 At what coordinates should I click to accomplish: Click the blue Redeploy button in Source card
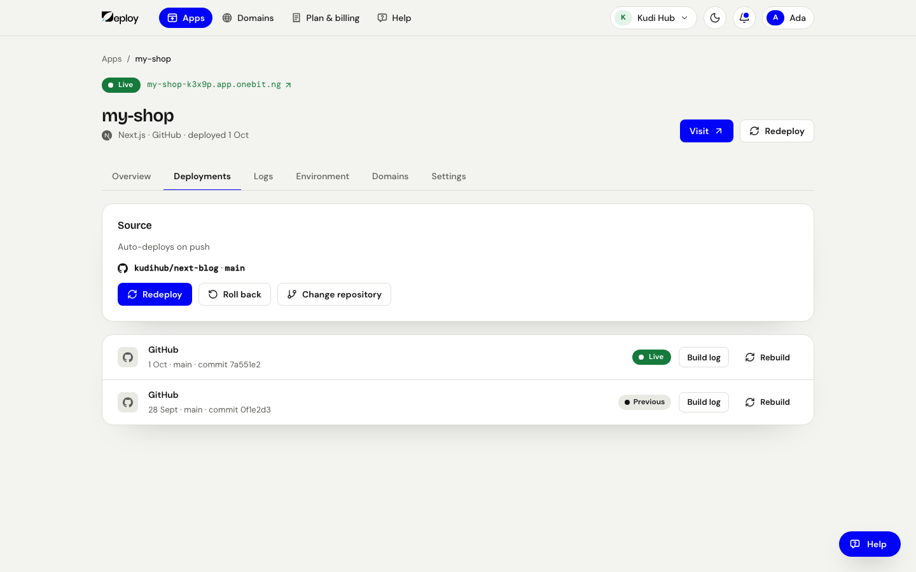[155, 294]
